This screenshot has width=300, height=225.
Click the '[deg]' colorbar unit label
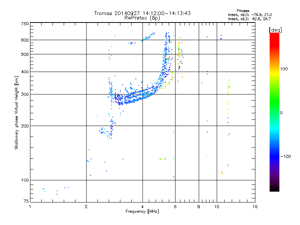tap(276, 30)
